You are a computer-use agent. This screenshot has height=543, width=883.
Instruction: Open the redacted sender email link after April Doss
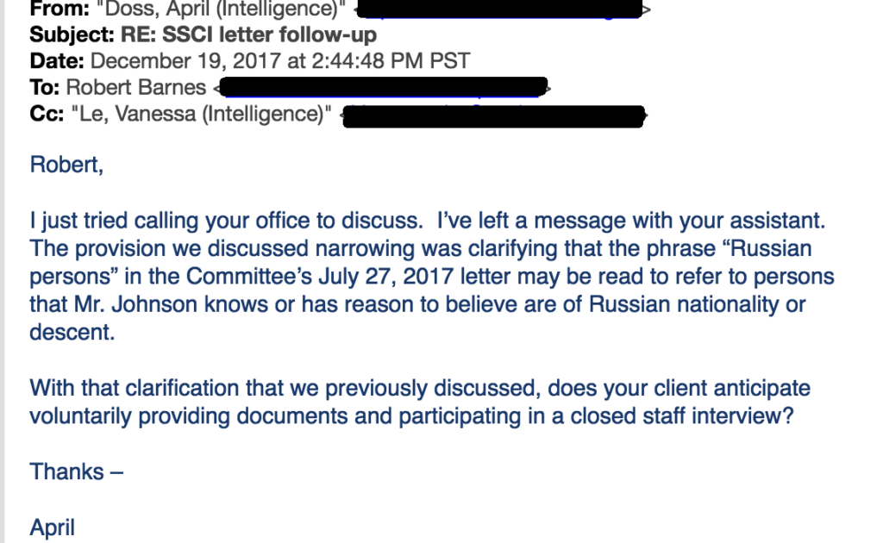[x=500, y=9]
